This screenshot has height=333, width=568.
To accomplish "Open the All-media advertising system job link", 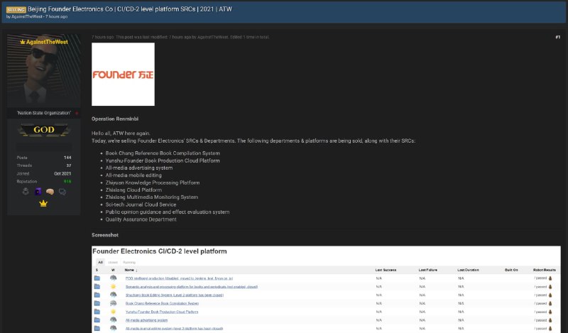I will tap(146, 320).
